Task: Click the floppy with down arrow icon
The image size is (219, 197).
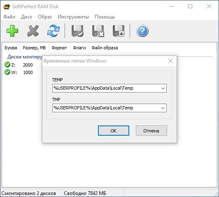Action: tap(119, 31)
